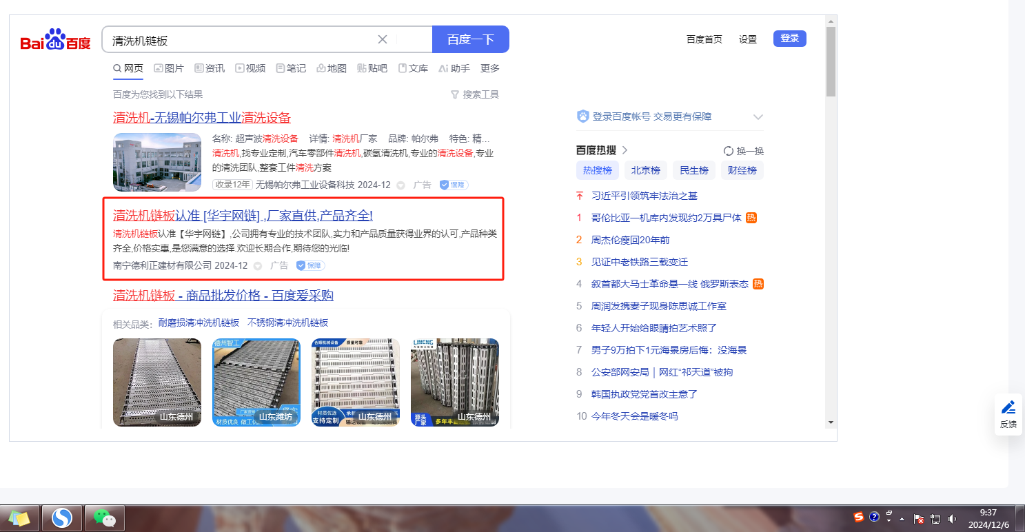The width and height of the screenshot is (1025, 532).
Task: Click the 百度一下 search button
Action: click(x=471, y=39)
